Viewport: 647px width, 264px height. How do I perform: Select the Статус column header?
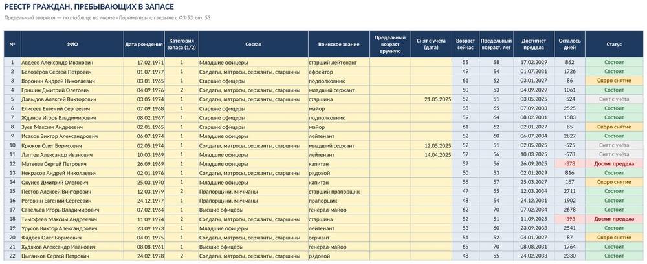[614, 45]
